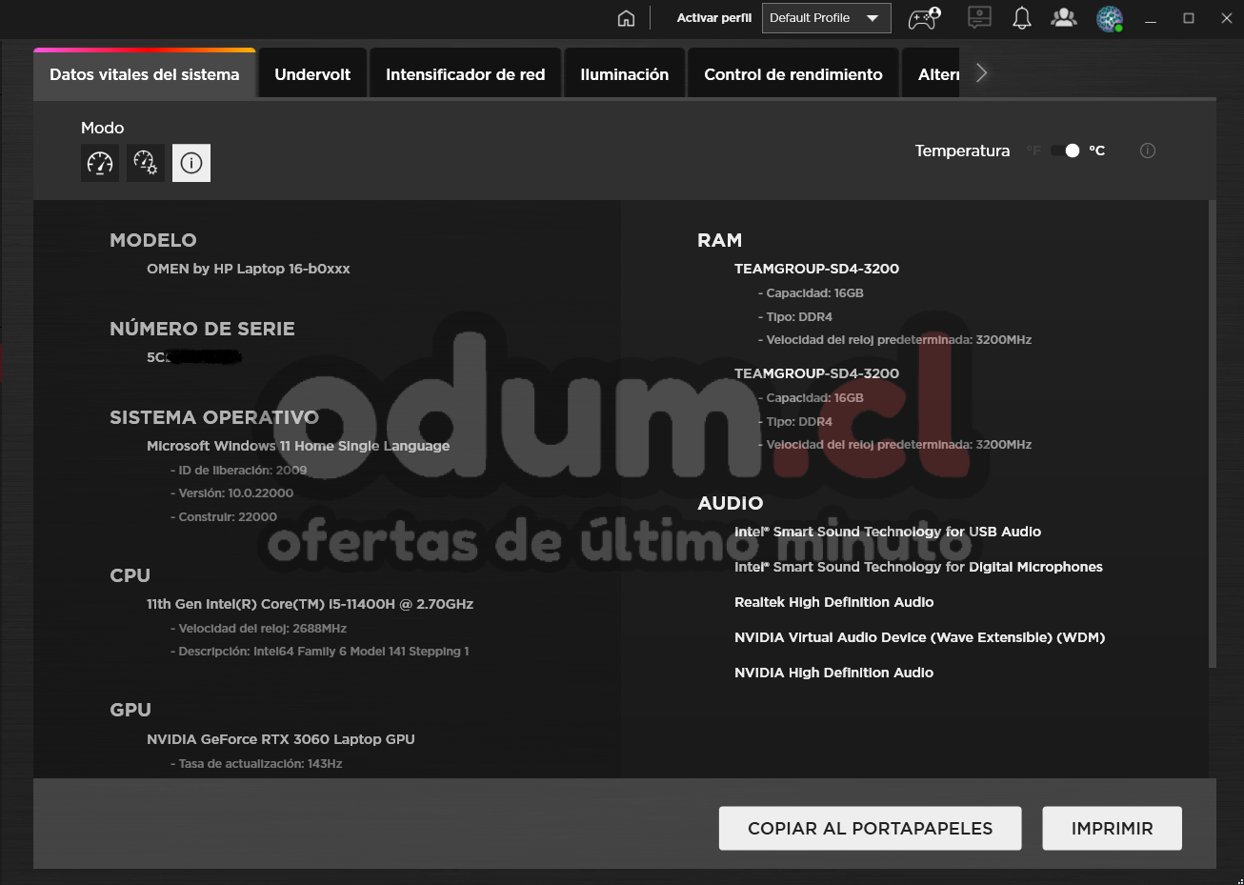Viewport: 1244px width, 885px height.
Task: Expand more tabs with right chevron
Action: [x=981, y=73]
